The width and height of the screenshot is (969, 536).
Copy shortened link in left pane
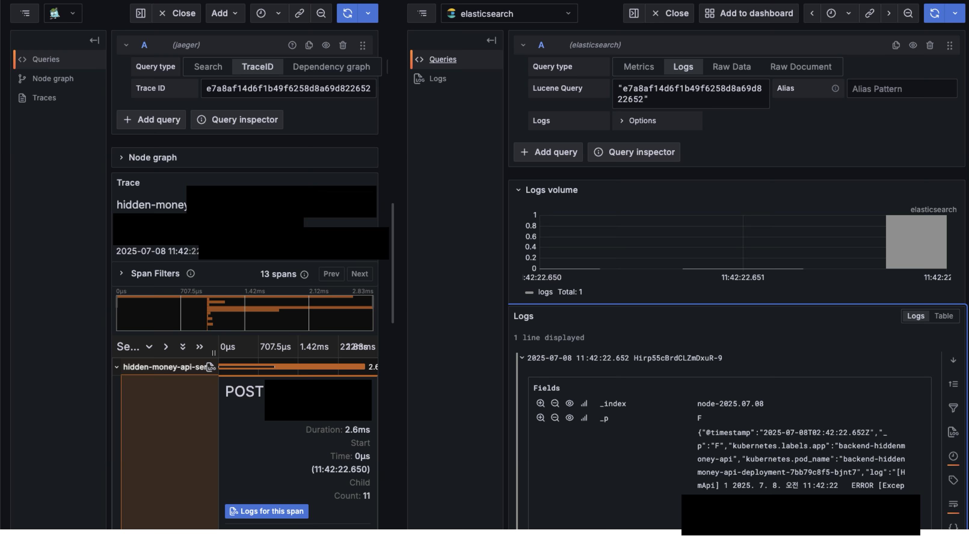click(x=300, y=13)
